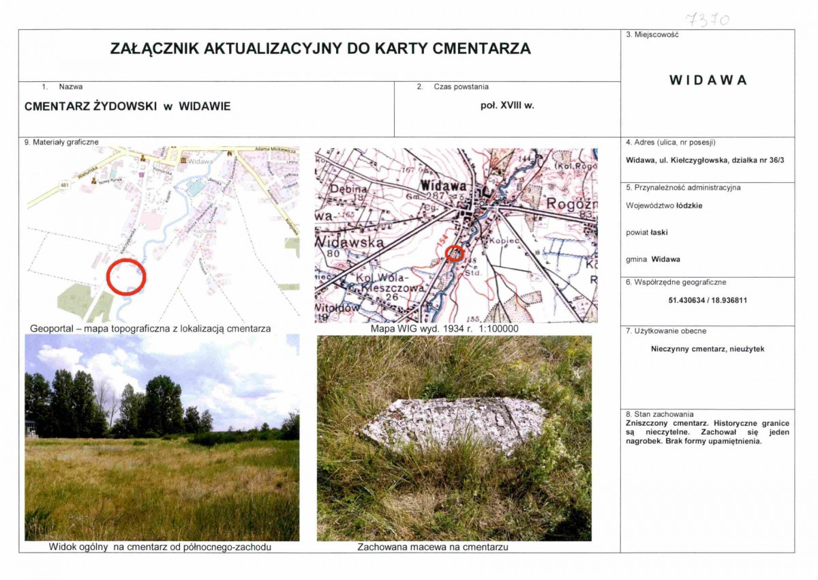Viewport: 818px width, 580px height.
Task: Click the date text "poł. XVIII w."
Action: point(507,106)
